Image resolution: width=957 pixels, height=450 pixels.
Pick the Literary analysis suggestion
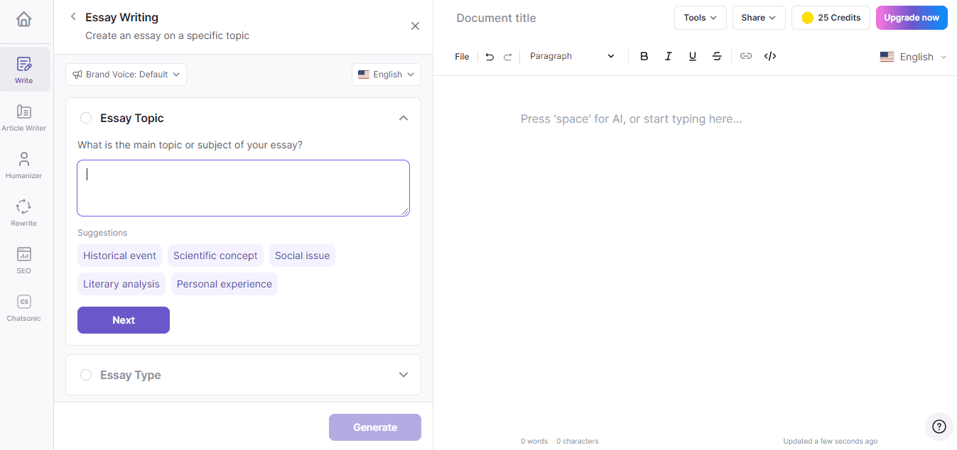121,284
